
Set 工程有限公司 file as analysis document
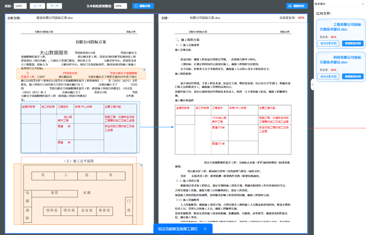pos(328,43)
